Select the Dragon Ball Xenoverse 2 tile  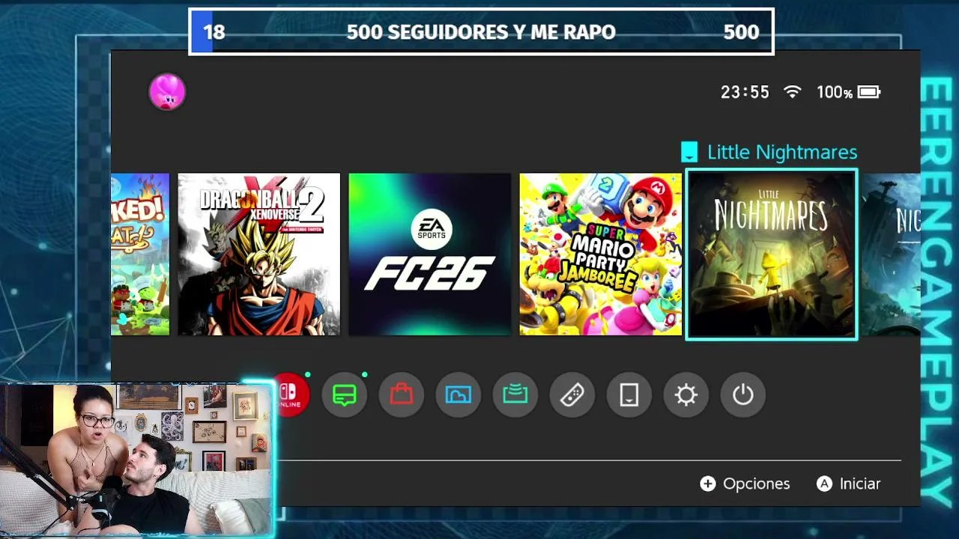(x=259, y=255)
